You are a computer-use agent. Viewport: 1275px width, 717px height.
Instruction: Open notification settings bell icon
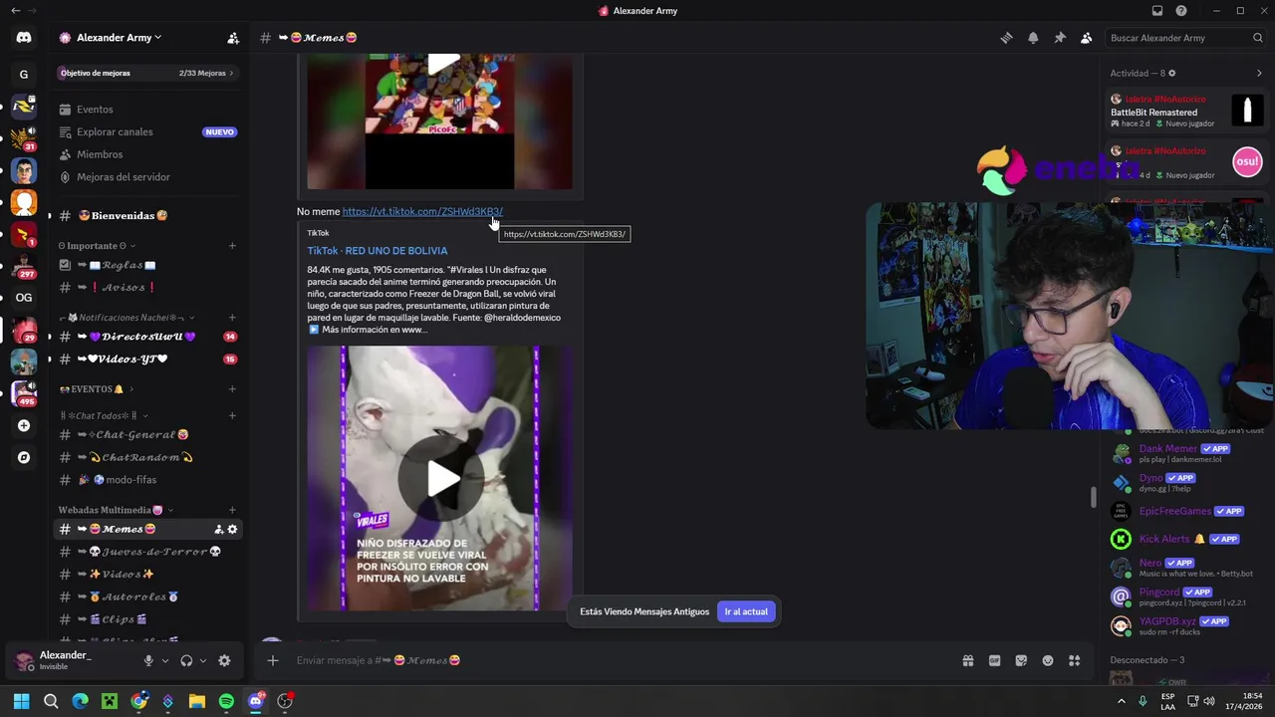pos(1033,38)
